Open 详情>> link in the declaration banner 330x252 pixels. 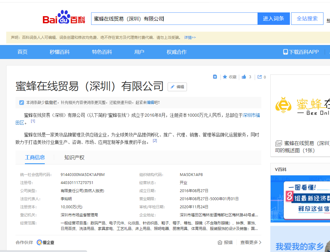pyautogui.click(x=190, y=37)
